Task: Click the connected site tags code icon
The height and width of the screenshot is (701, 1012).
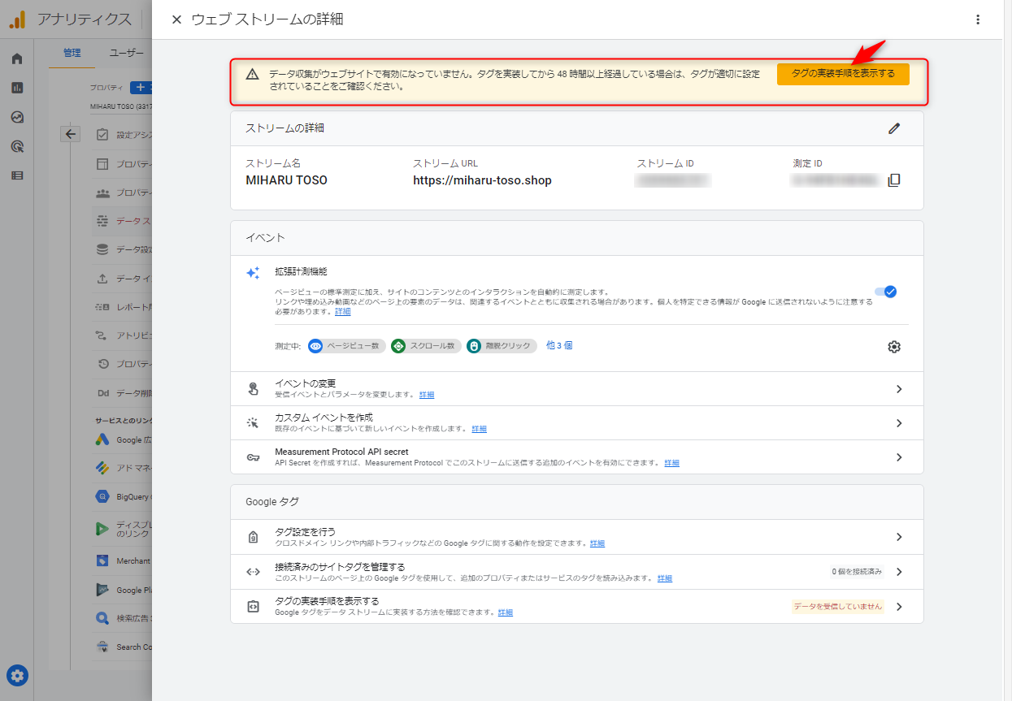Action: point(253,572)
